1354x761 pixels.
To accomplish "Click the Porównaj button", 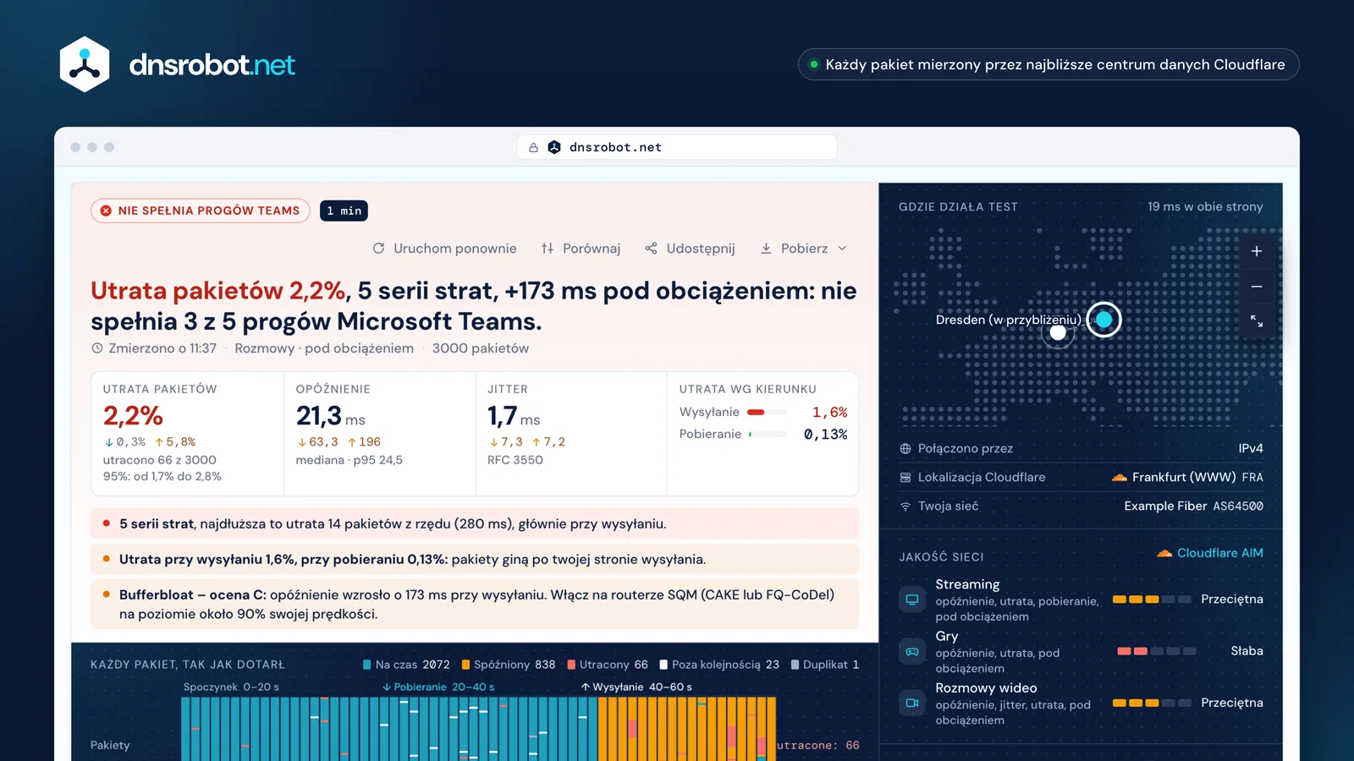I will pos(581,249).
